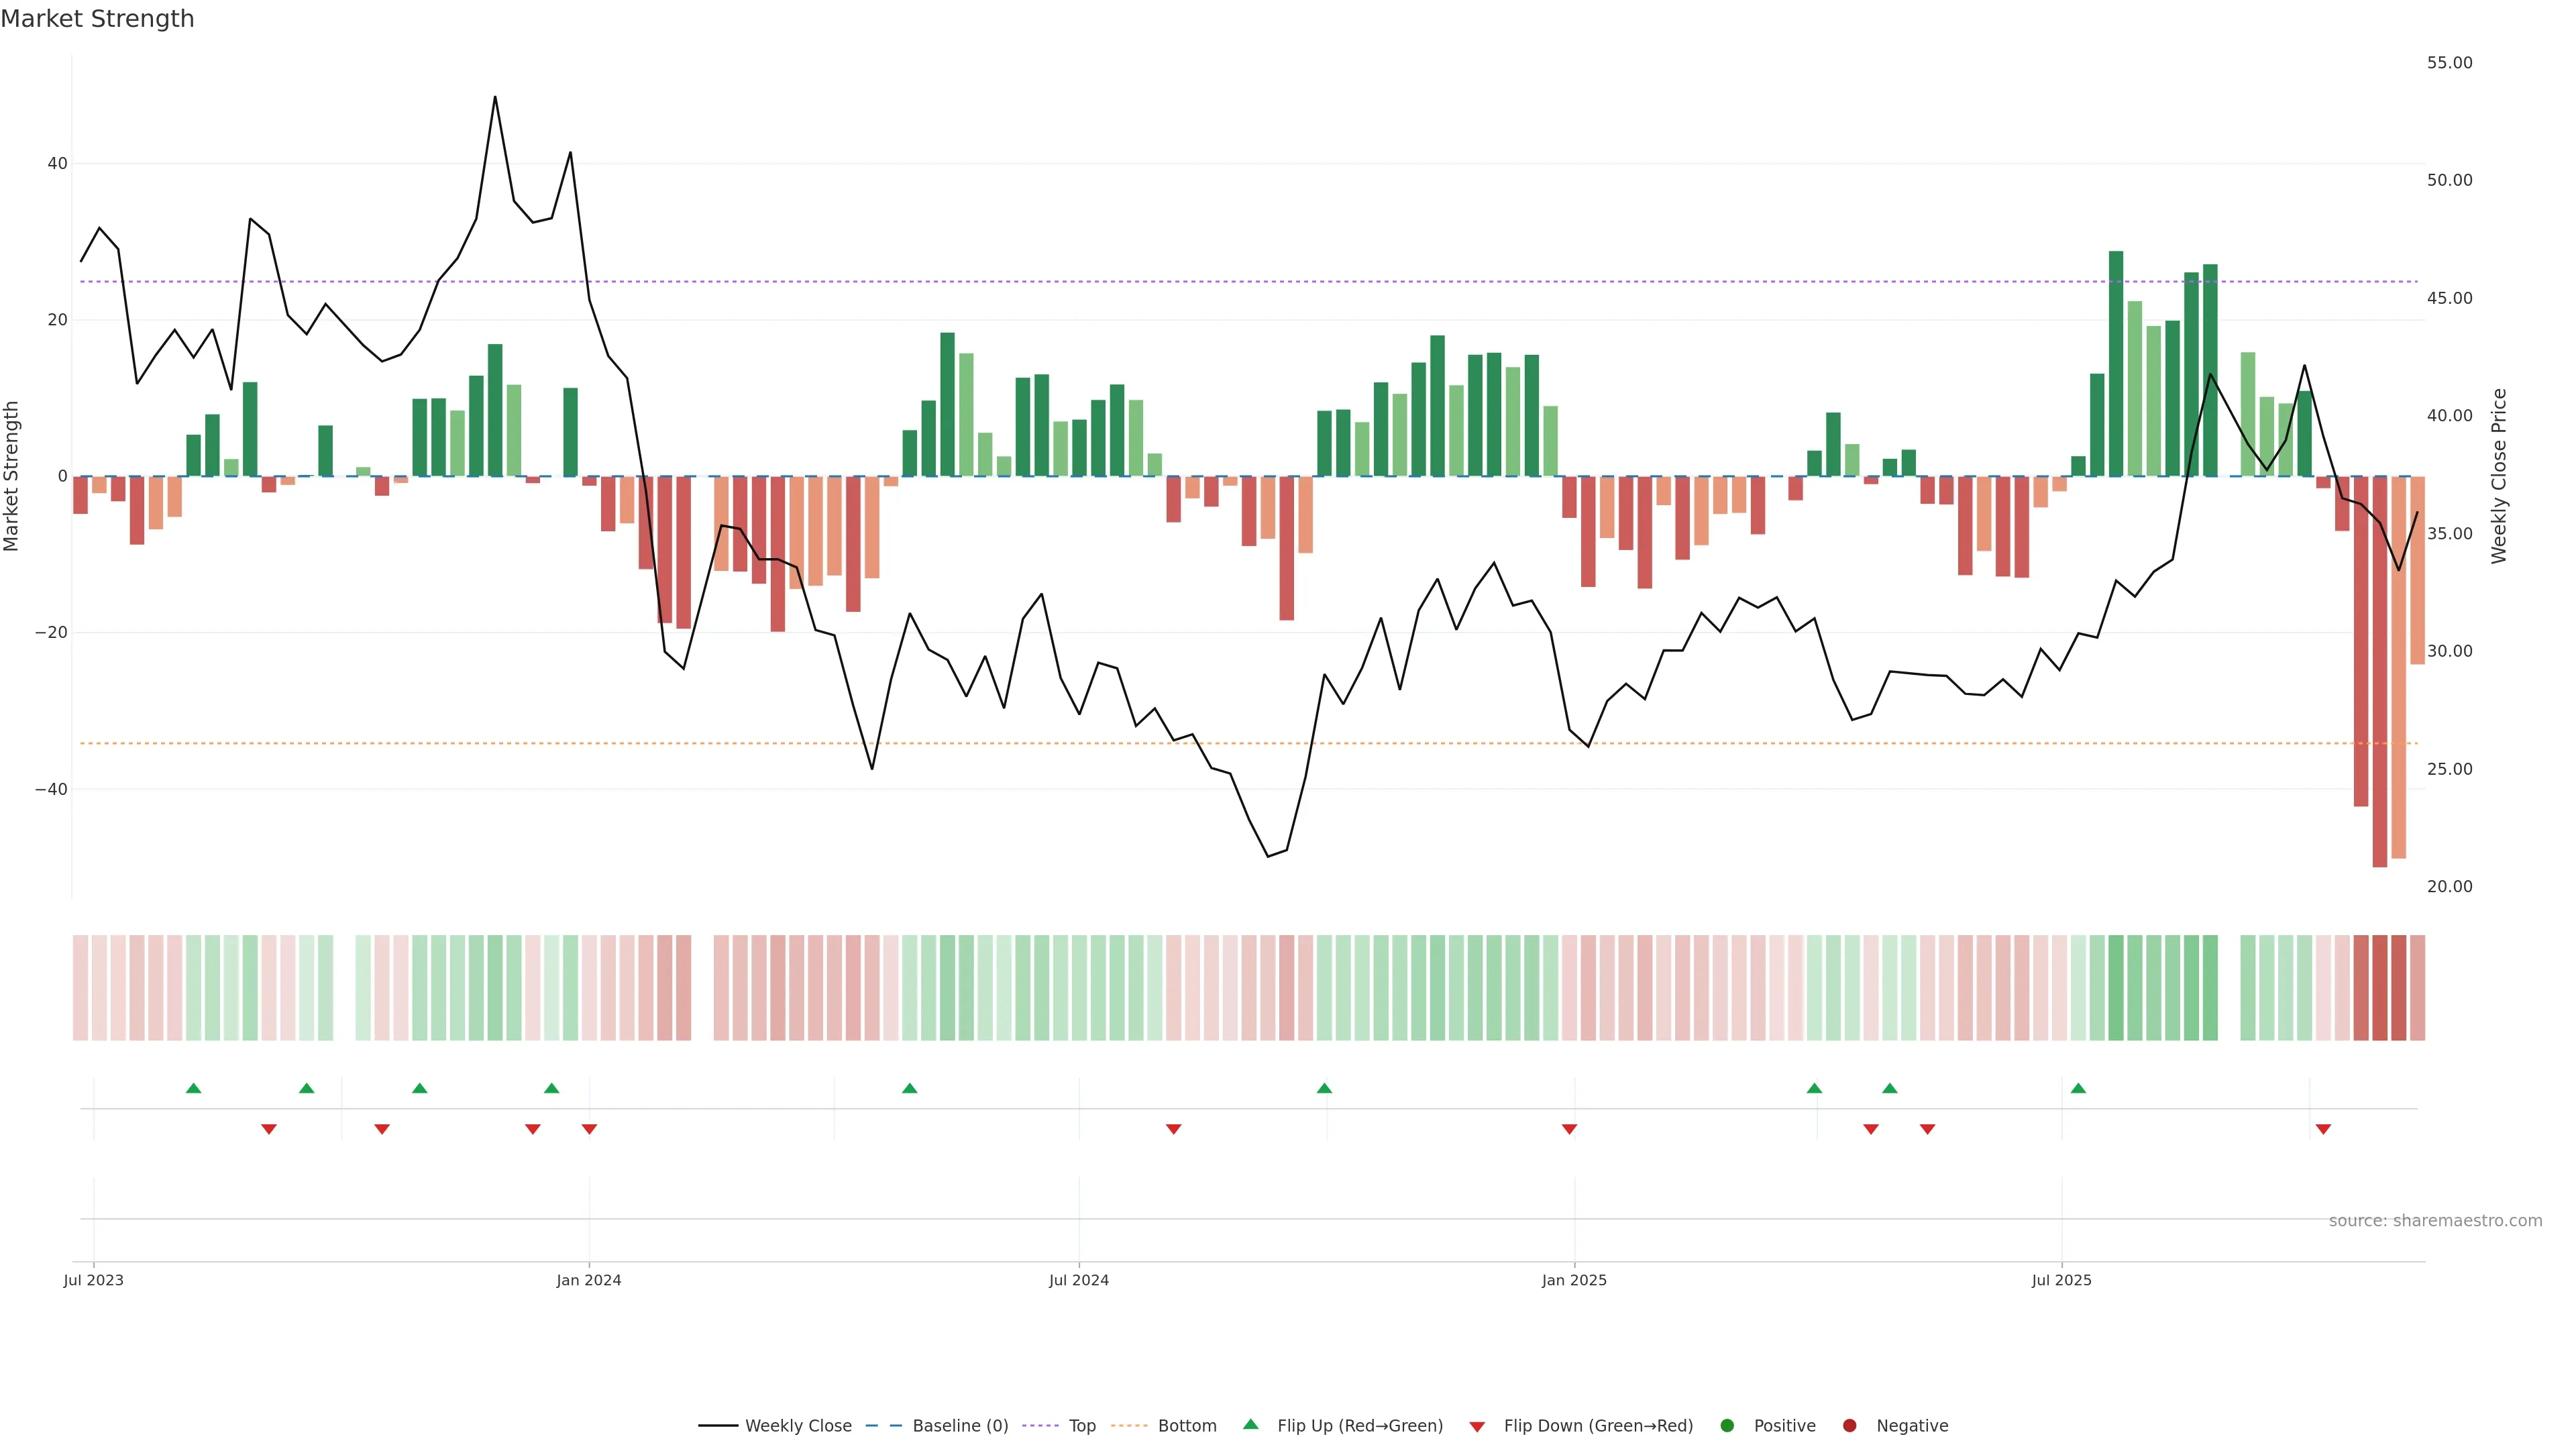2576x1449 pixels.
Task: Click flip up marker just after Jul 2025
Action: 2078,1088
